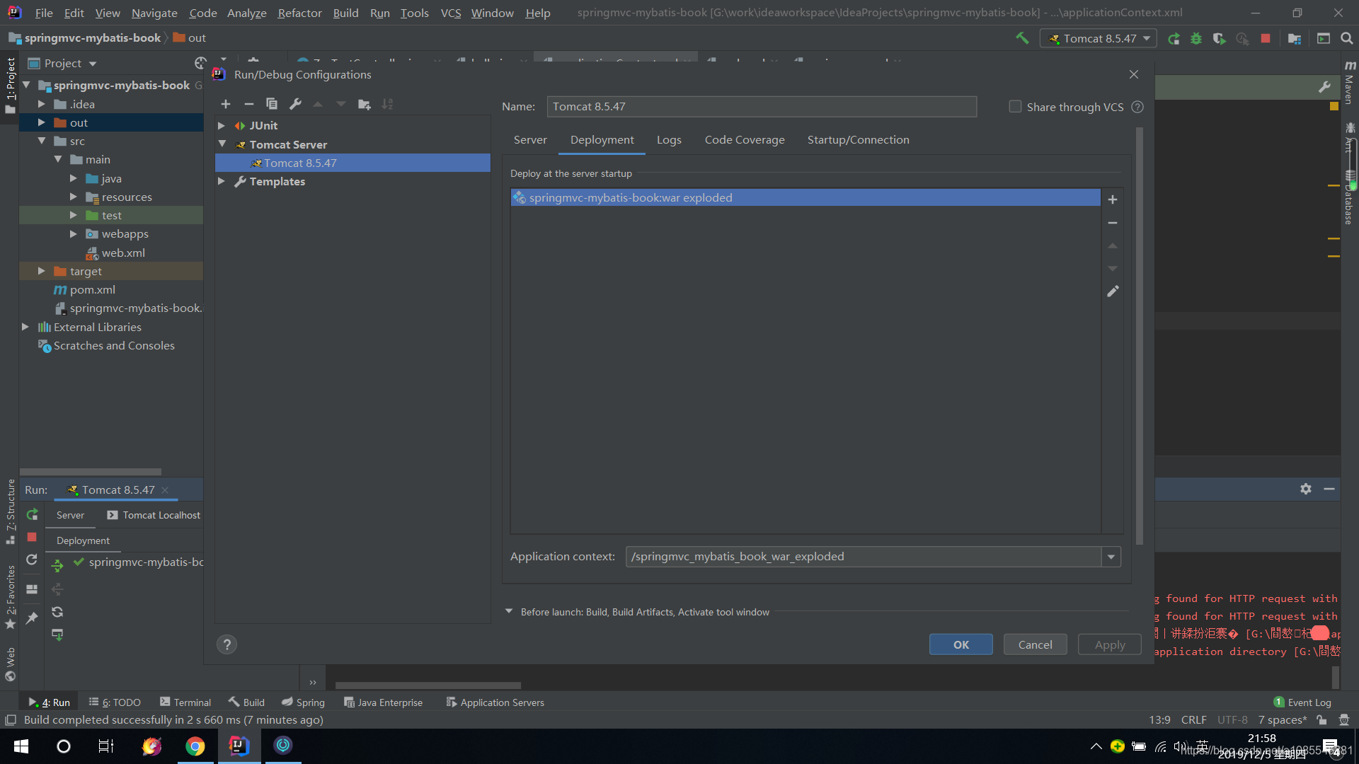This screenshot has width=1359, height=764.
Task: Open Task View on taskbar
Action: coord(106,746)
